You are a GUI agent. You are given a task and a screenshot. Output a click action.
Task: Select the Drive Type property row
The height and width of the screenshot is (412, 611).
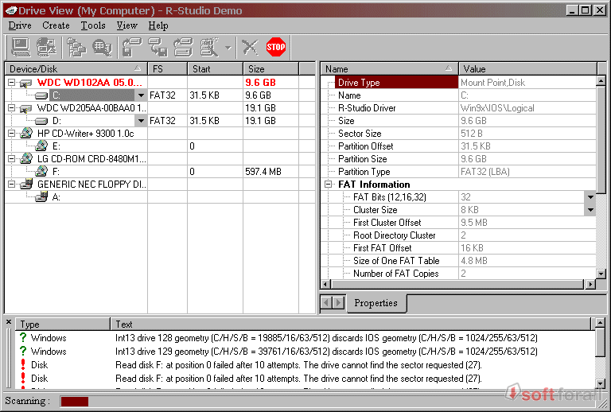[458, 83]
